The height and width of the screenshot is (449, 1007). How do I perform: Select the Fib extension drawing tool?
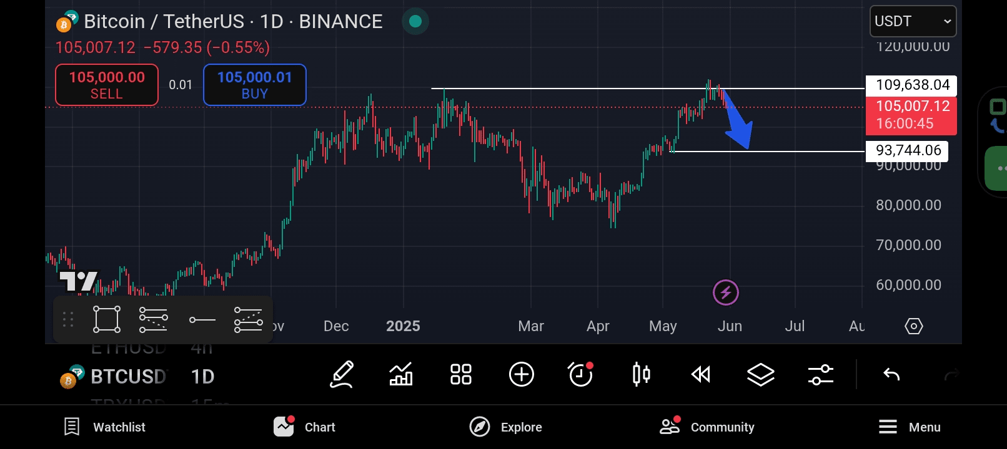(248, 320)
